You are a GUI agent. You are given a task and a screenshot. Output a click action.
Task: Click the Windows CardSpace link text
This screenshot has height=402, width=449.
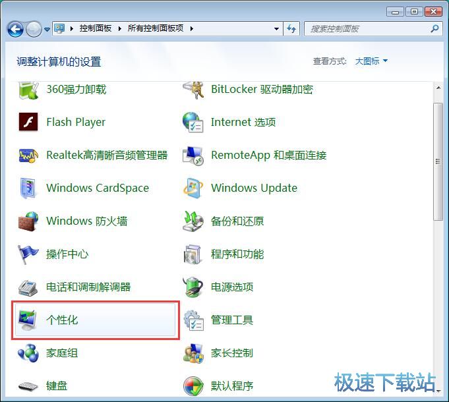tap(98, 188)
